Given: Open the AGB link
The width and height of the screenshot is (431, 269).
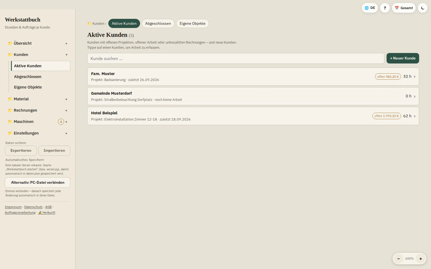Looking at the screenshot, I should (48, 207).
